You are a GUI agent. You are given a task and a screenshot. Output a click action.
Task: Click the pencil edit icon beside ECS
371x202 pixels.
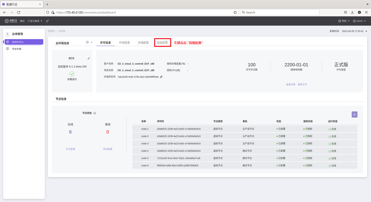point(89,58)
